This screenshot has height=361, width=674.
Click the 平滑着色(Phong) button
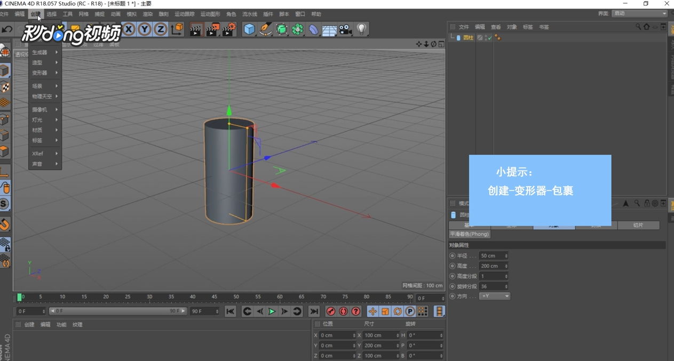click(469, 234)
